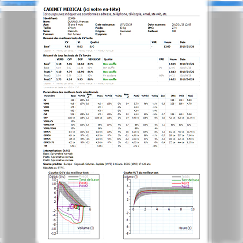Image resolution: width=243 pixels, height=243 pixels.
Task: Click the "DEM25-75" parameter row label
Action: pyautogui.click(x=49, y=142)
